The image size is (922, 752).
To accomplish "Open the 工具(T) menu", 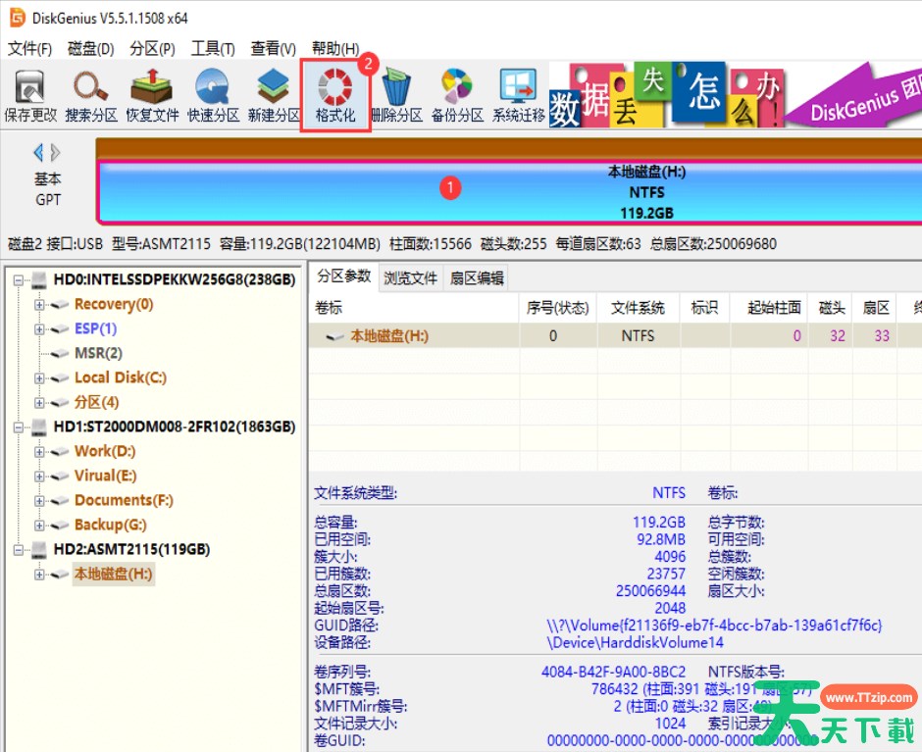I will [x=212, y=48].
